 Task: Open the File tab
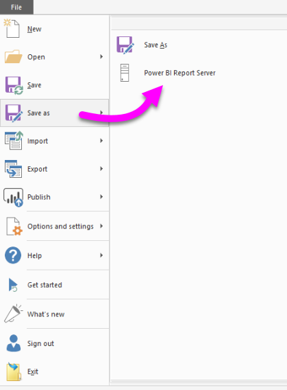tap(16, 8)
